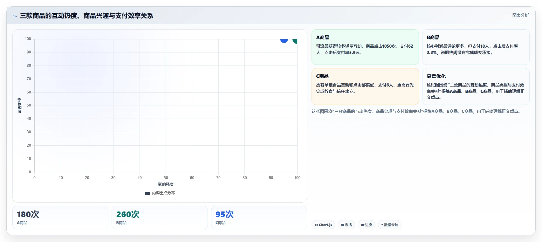Open the A商品 summary card

[365, 47]
